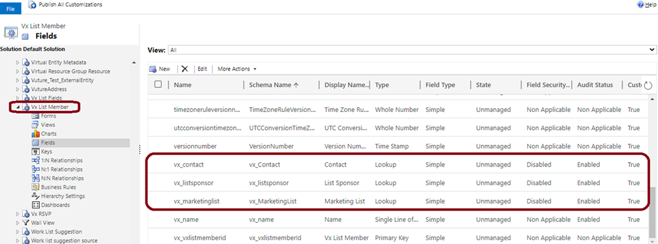Select the Forms tree item

click(x=48, y=116)
